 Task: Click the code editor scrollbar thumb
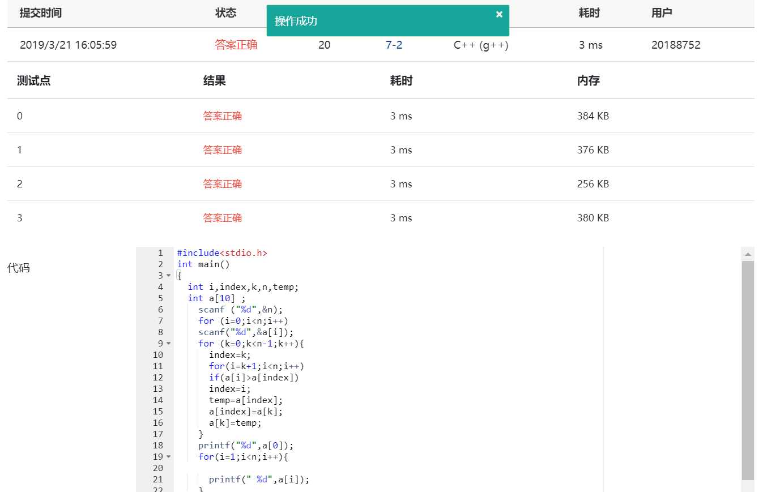click(x=748, y=370)
